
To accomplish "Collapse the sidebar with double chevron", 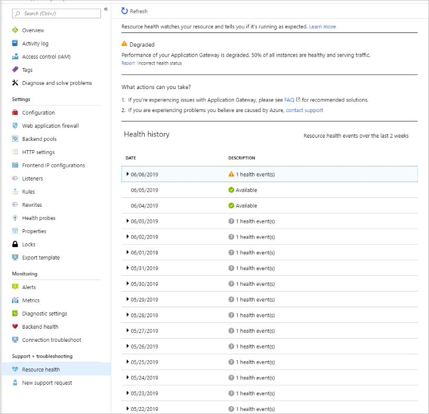I will coord(106,9).
